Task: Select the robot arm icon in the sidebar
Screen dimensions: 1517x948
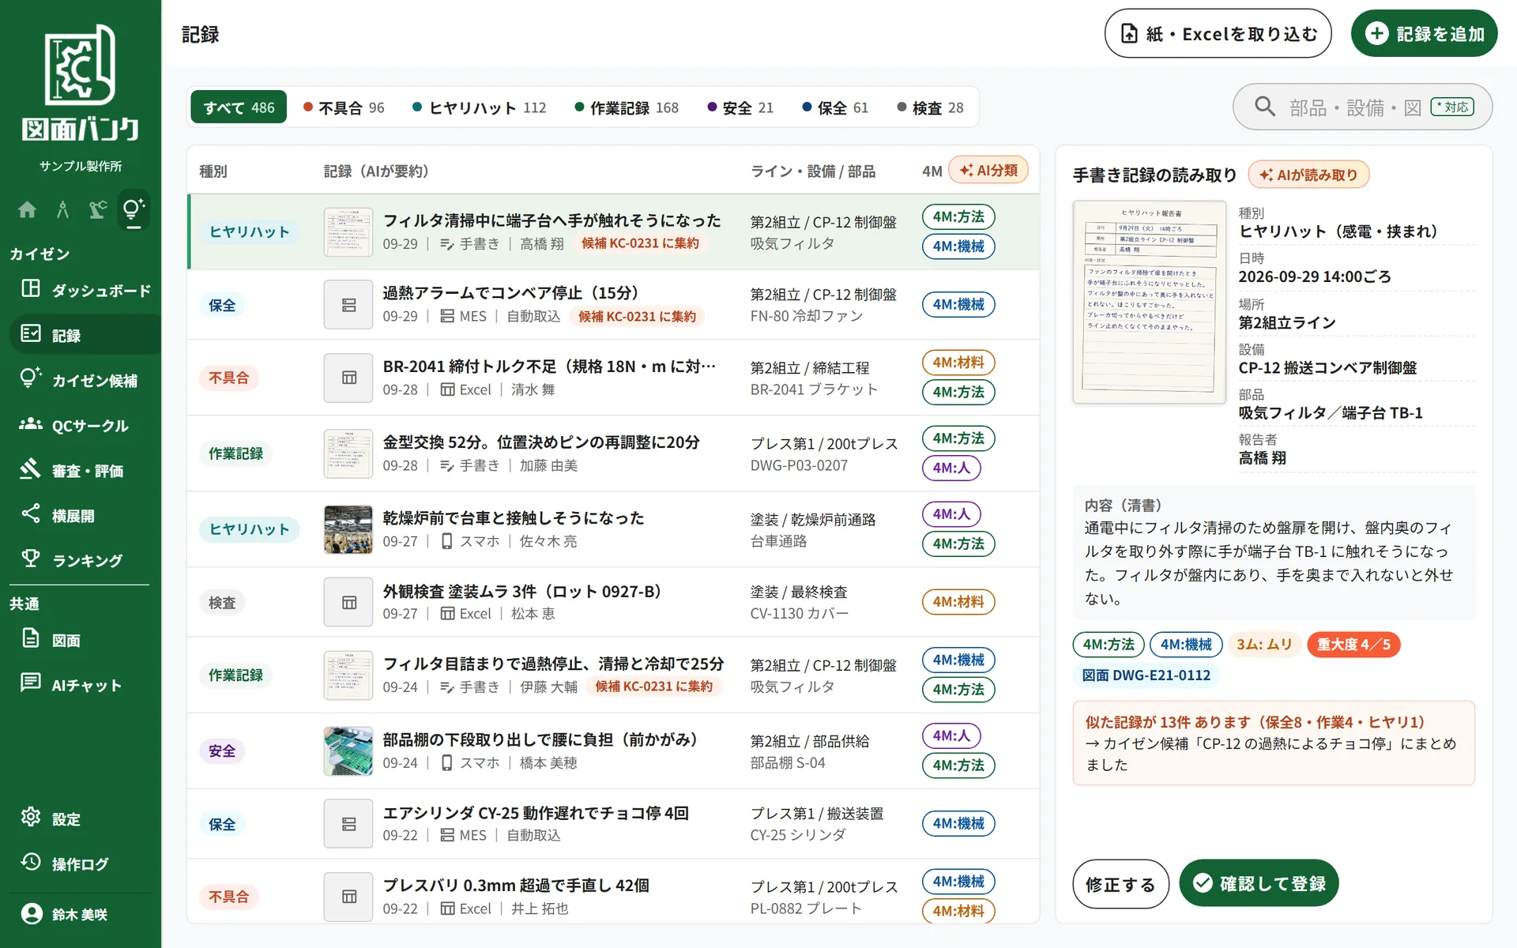Action: (98, 209)
